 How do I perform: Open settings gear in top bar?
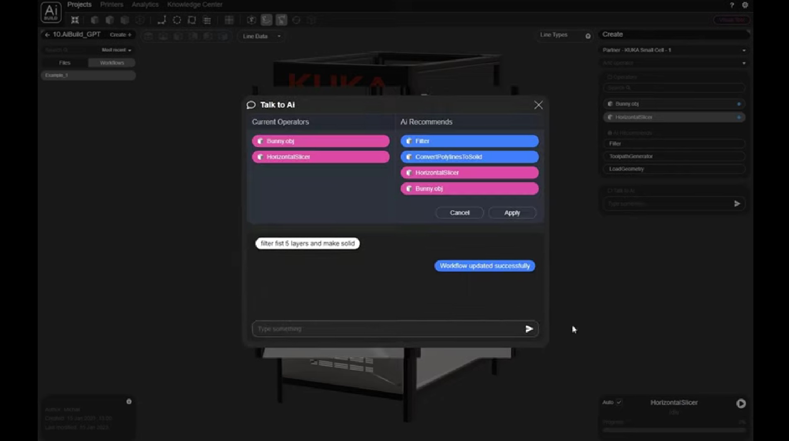[x=745, y=5]
